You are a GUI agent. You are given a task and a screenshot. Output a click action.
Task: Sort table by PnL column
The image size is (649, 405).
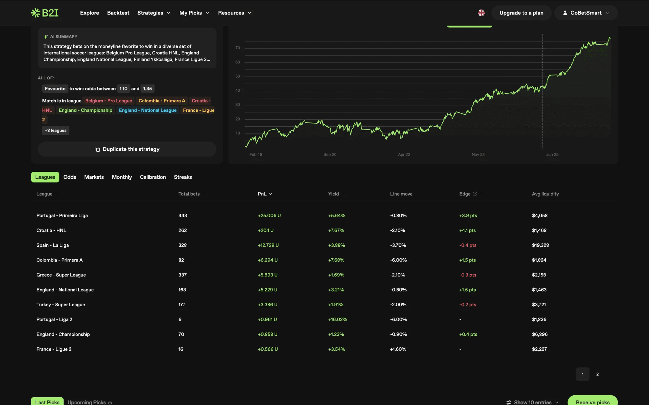[x=265, y=194]
